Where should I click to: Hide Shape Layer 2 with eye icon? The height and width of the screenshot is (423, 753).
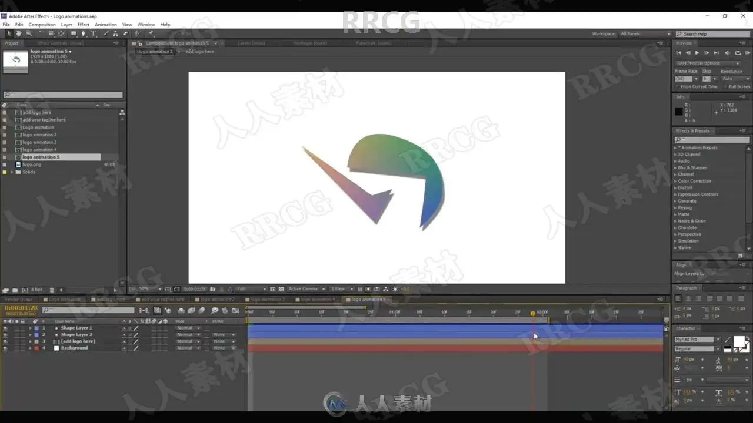coord(5,334)
